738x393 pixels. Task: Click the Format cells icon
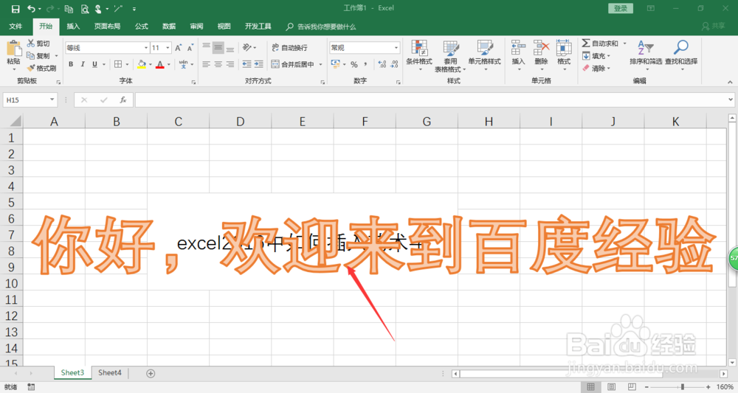pyautogui.click(x=564, y=48)
